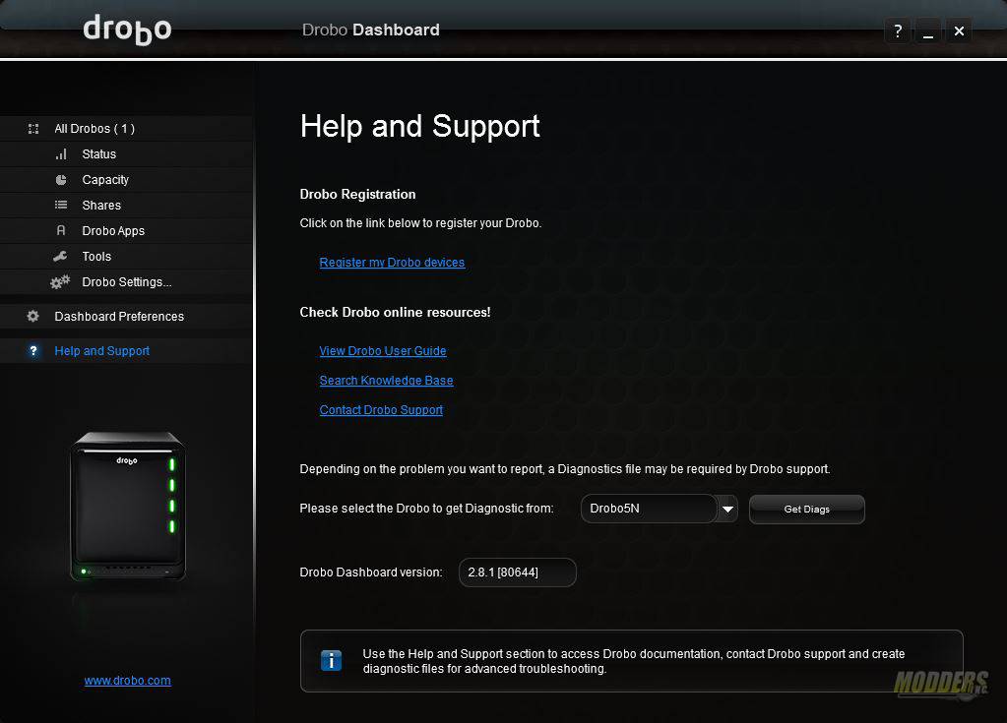Click the Drobo5N combo box field
Screen dimensions: 1007x723
tap(650, 509)
